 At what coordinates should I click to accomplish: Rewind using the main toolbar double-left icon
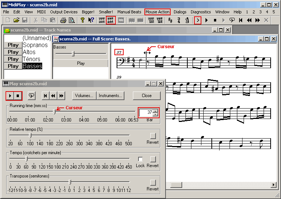[249, 20]
